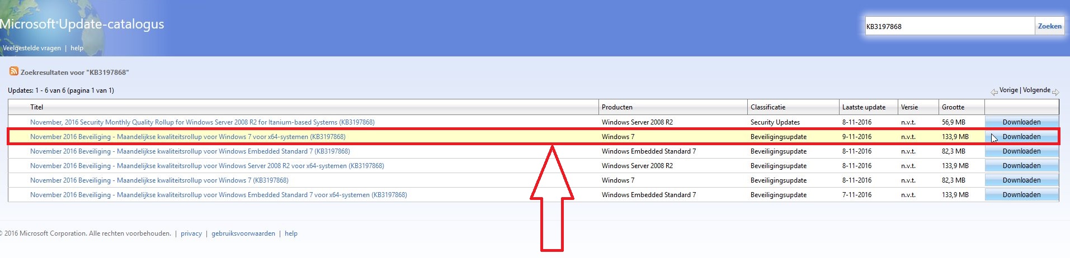Viewport: 1070px width, 258px height.
Task: Download the Windows 7 x64 update dated 9-11-2016
Action: [x=1021, y=137]
